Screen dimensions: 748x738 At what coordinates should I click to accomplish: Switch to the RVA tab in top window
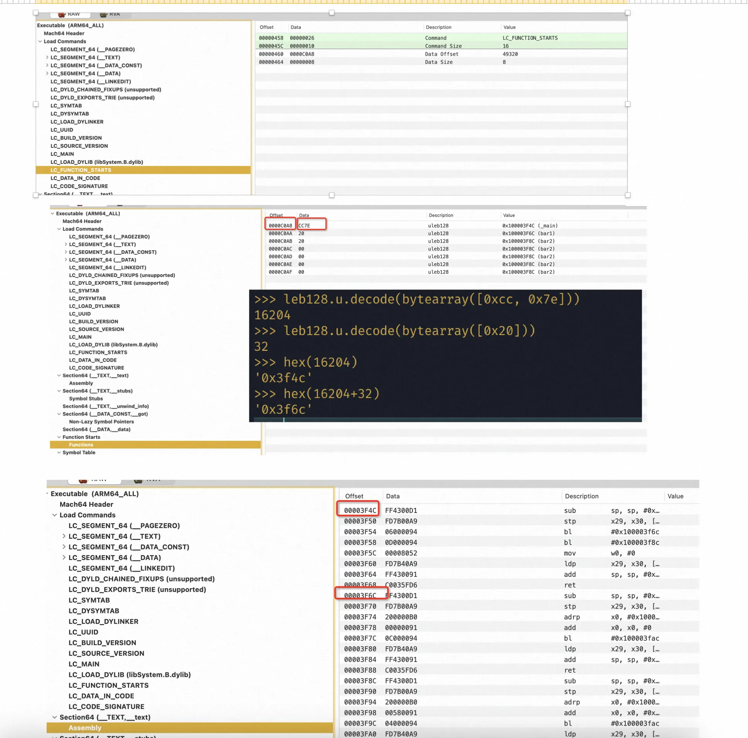(110, 14)
